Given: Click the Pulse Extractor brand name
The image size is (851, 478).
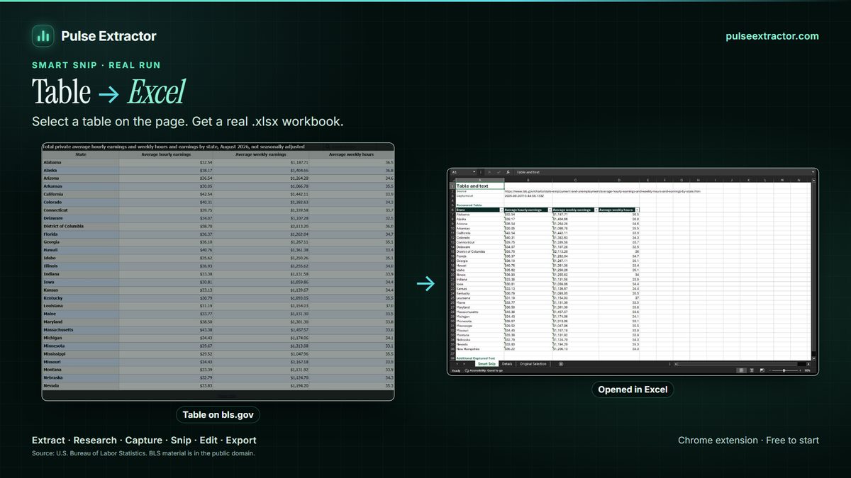Looking at the screenshot, I should [109, 36].
